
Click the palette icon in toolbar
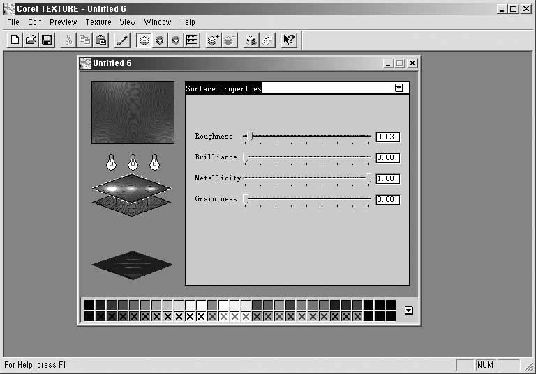(267, 40)
